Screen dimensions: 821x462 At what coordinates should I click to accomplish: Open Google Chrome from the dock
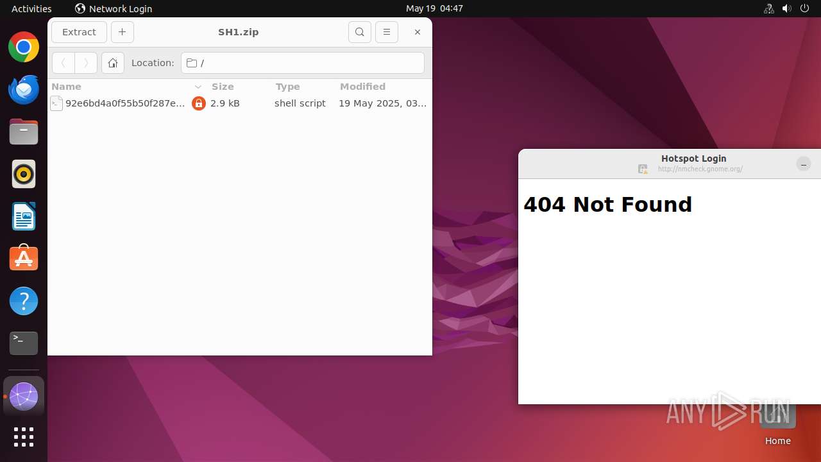[x=24, y=47]
